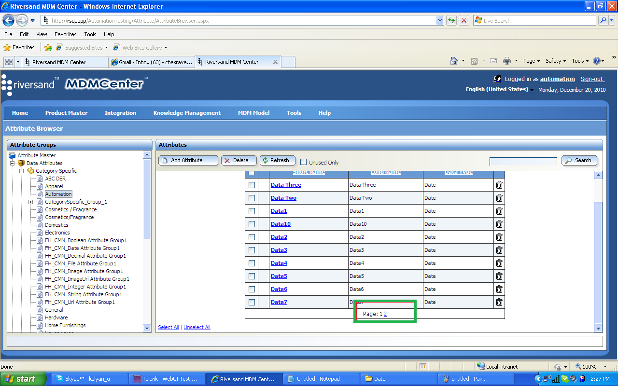Viewport: 618px width, 386px height.
Task: Open the Product Master menu
Action: pyautogui.click(x=67, y=113)
